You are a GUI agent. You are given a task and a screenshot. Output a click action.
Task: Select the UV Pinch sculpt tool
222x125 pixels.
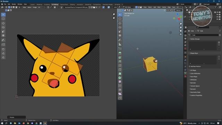(3, 58)
